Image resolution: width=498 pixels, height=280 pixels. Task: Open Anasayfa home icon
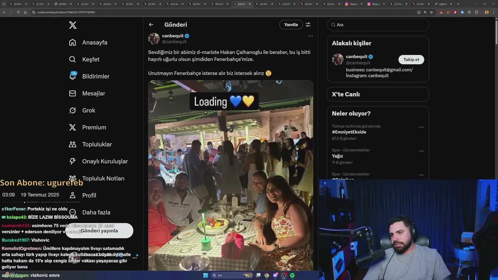tap(72, 42)
